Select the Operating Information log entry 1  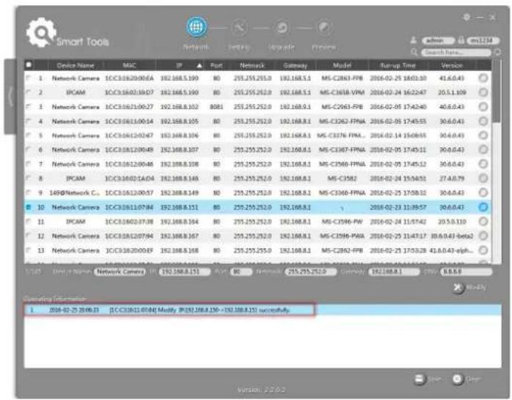coord(263,310)
